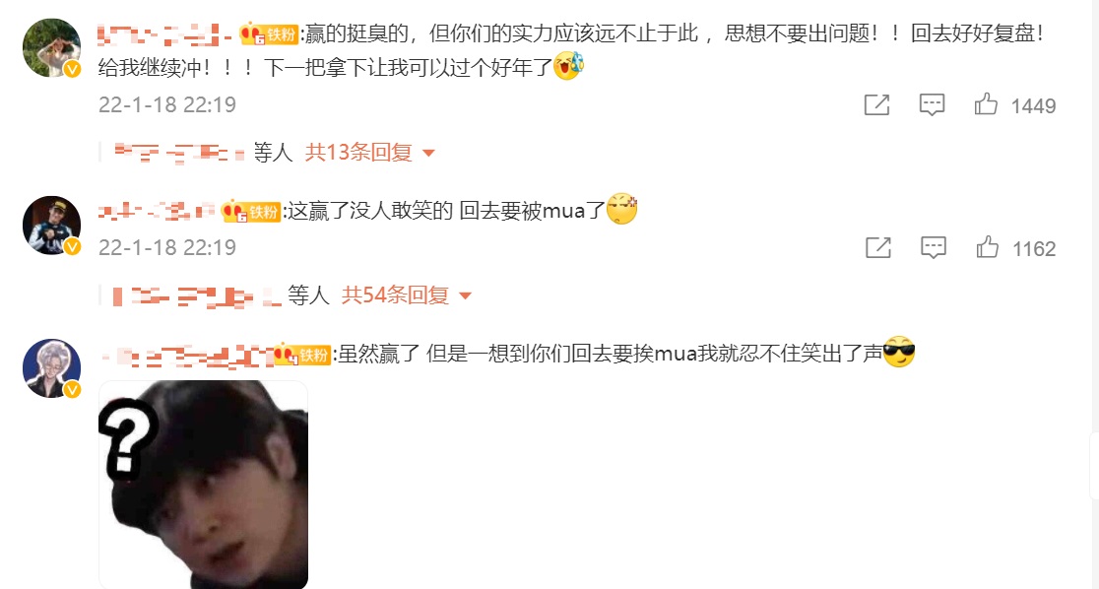This screenshot has width=1099, height=589.
Task: Share the first comment with 1449 likes
Action: click(x=876, y=104)
